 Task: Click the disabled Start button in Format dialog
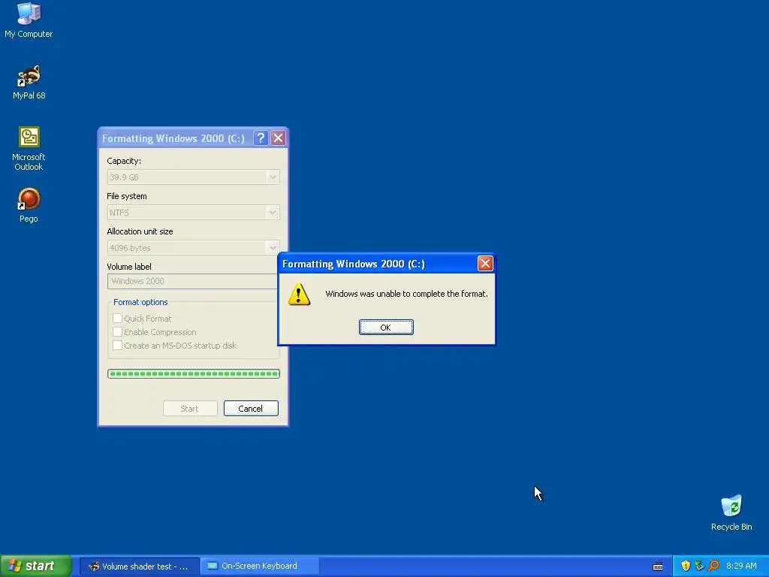(x=190, y=408)
